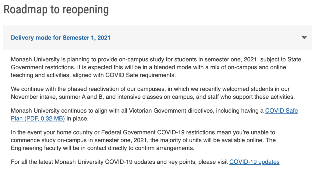Screen dimensions: 329x174
Task: Click the paragraph starting 'In the event your home country'
Action: 143,140
